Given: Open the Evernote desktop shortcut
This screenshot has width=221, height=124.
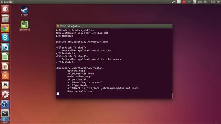Looking at the screenshot, I should pyautogui.click(x=25, y=26).
